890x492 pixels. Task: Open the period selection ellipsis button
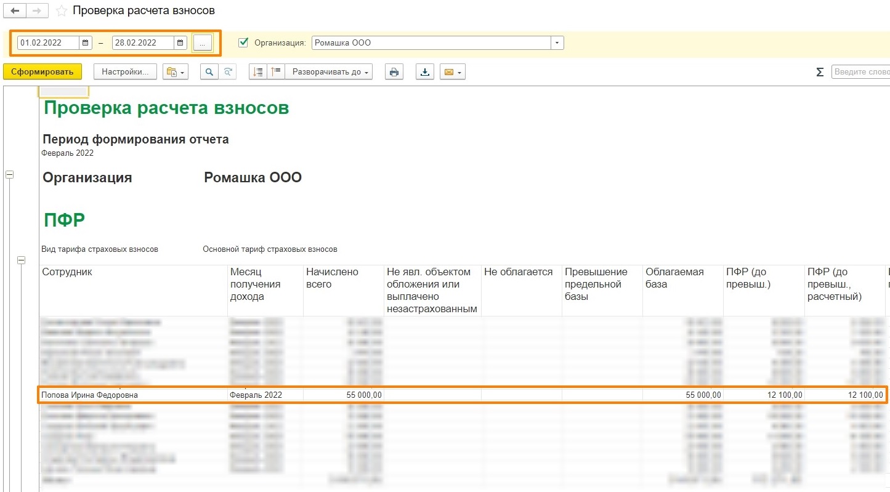(x=202, y=43)
